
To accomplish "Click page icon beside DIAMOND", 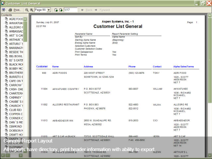I will pos(6,126).
